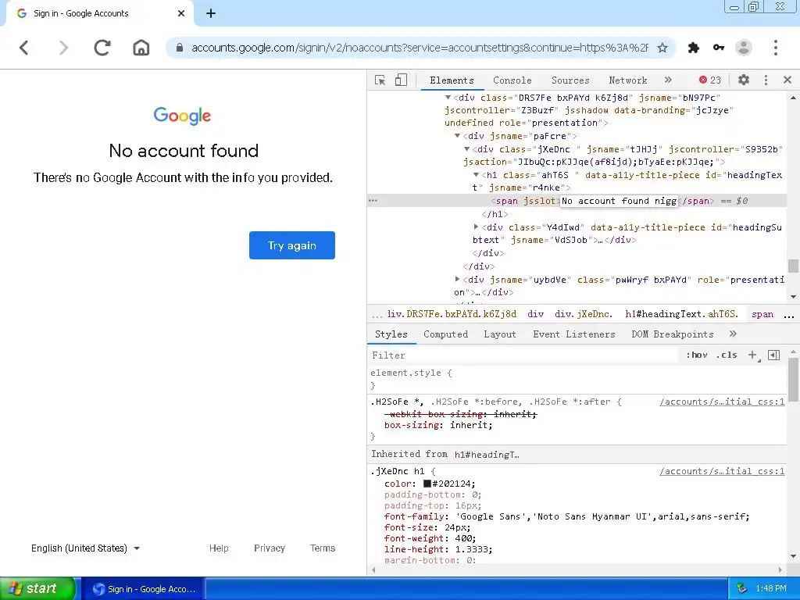
Task: Open a new tab with plus button
Action: point(211,13)
